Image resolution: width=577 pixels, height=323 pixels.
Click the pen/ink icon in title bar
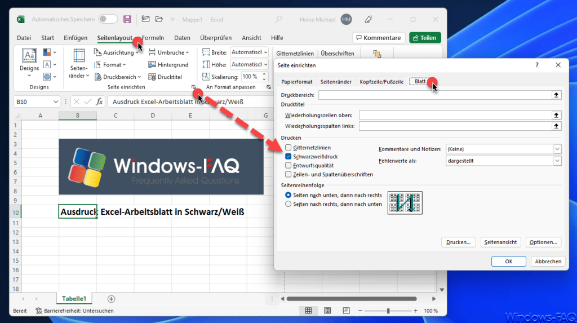coord(369,19)
